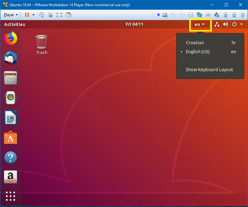
Task: Click the network adapter device icon
Action: click(x=199, y=15)
